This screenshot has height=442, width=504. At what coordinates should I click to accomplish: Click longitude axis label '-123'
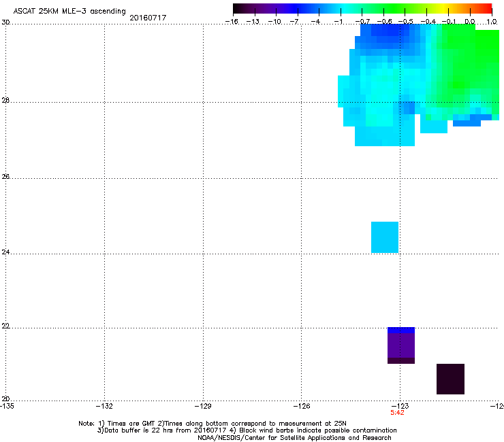(400, 406)
